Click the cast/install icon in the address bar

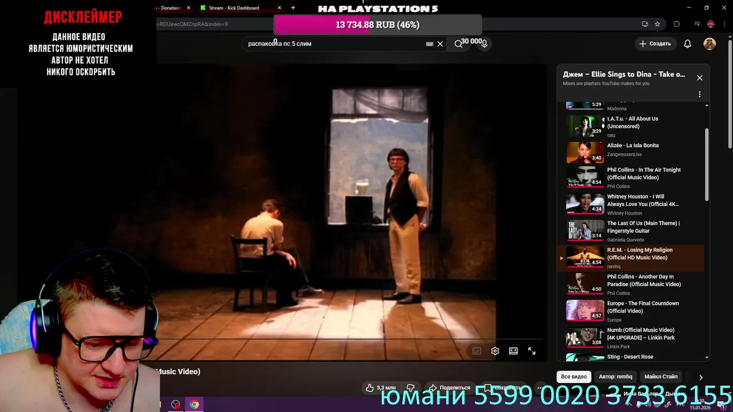click(645, 24)
